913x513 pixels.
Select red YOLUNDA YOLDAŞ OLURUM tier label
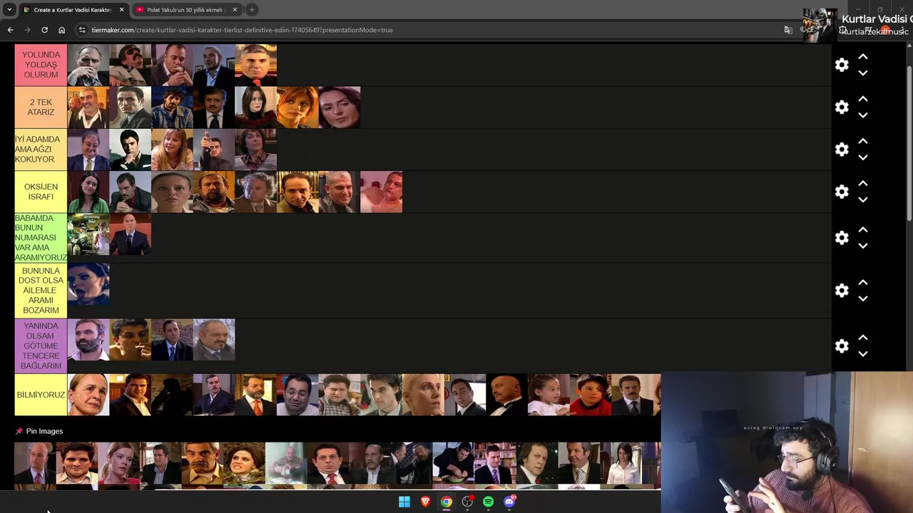[x=41, y=65]
